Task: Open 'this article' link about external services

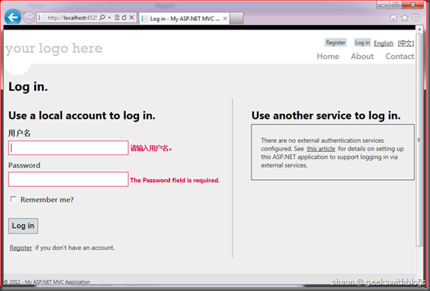Action: coord(321,149)
